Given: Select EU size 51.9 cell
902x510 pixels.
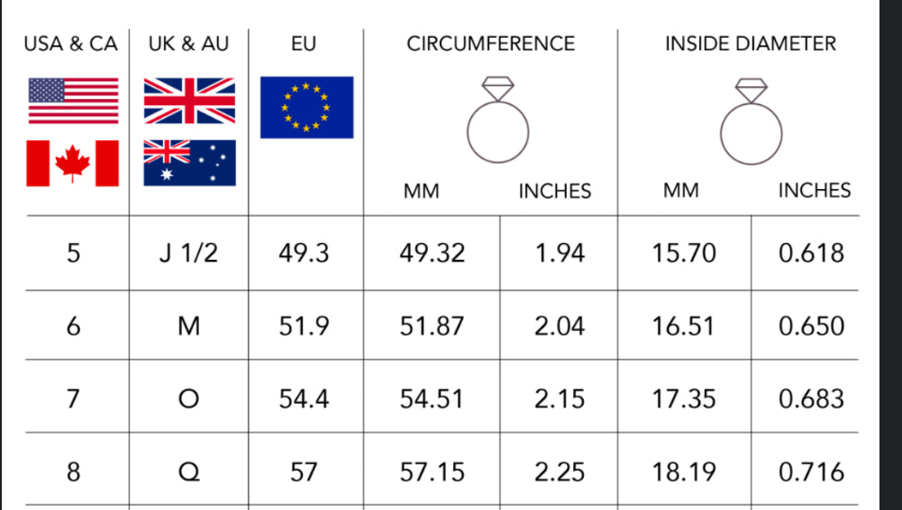Looking at the screenshot, I should [304, 327].
